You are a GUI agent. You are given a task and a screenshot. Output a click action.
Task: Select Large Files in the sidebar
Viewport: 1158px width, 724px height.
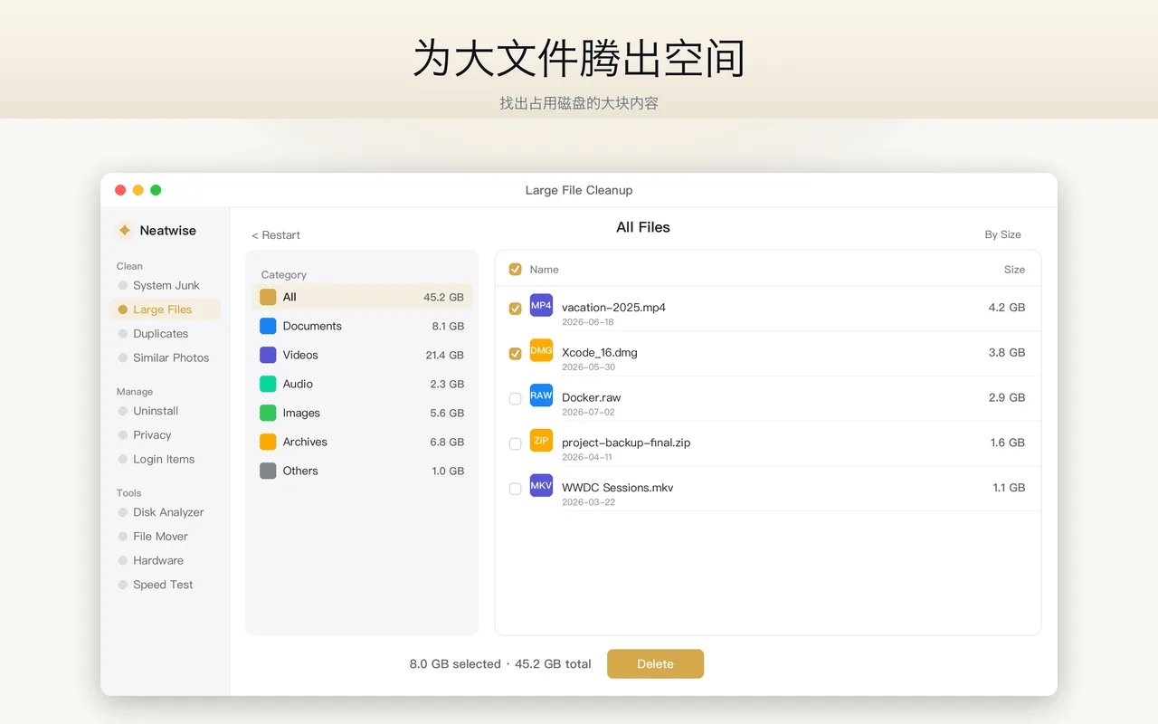coord(165,310)
